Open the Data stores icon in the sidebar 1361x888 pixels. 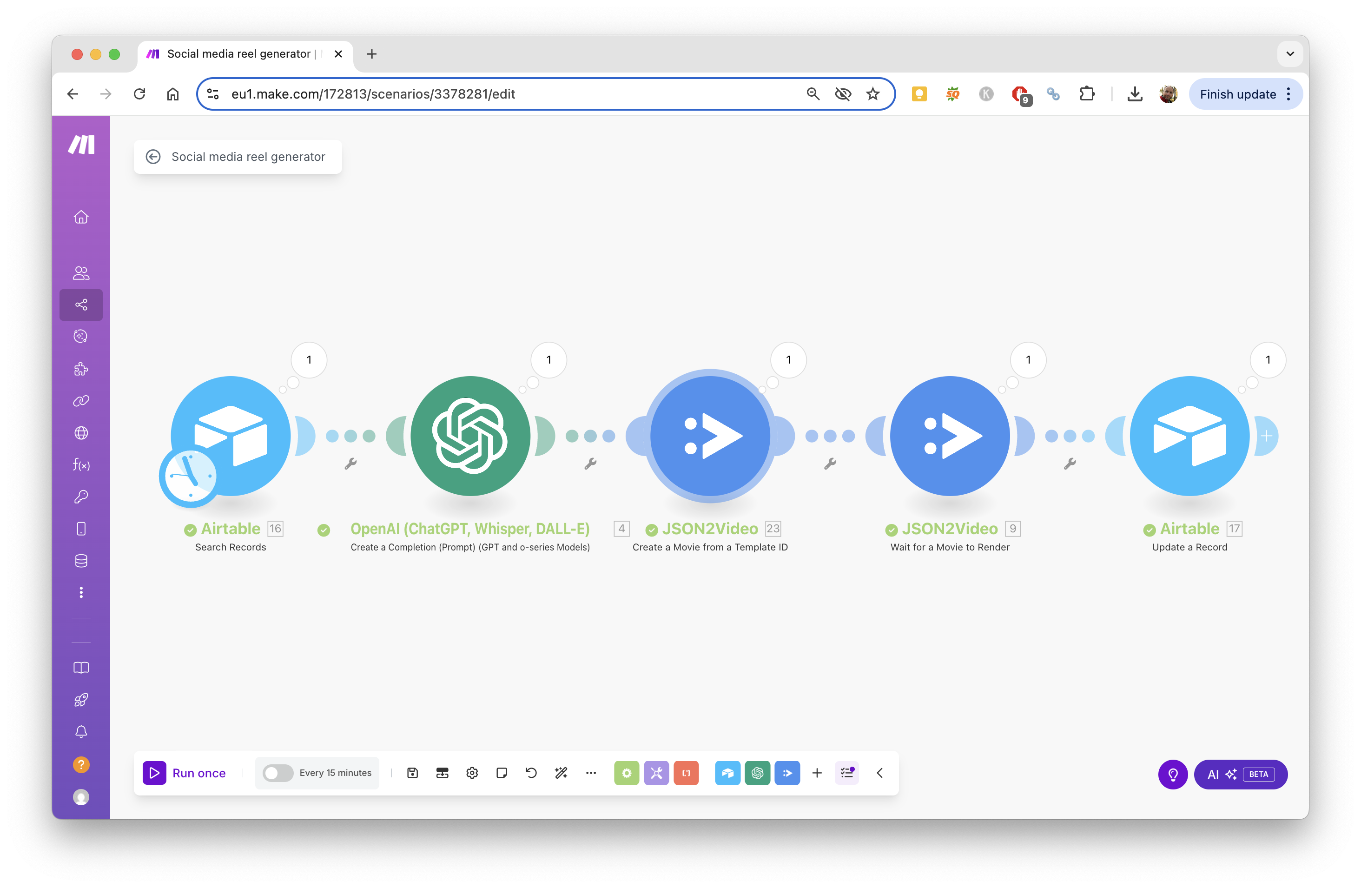pyautogui.click(x=81, y=561)
